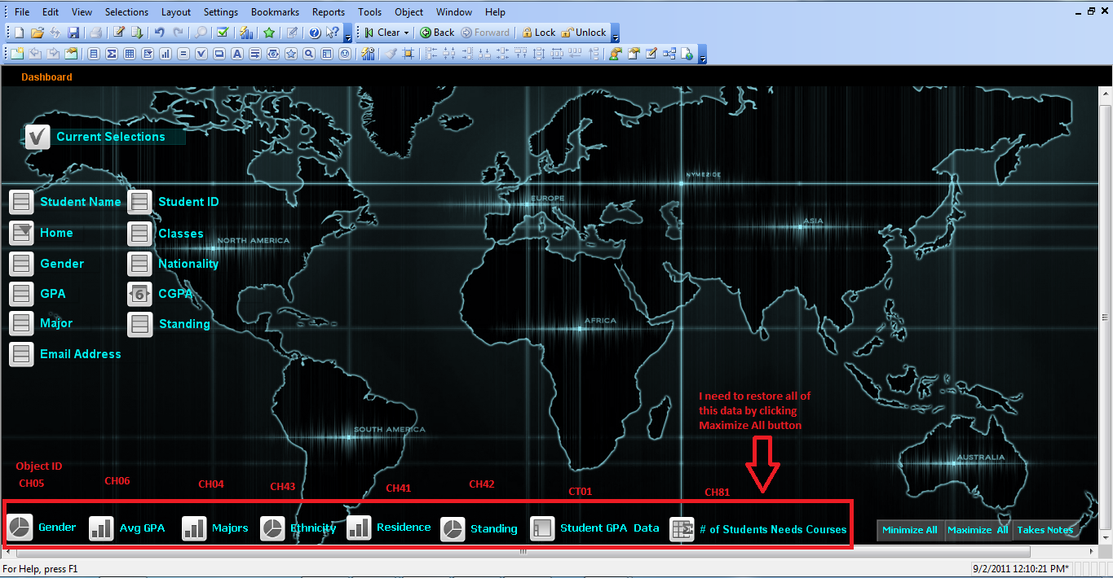Click the Open document folder icon
The image size is (1113, 578).
coord(38,33)
